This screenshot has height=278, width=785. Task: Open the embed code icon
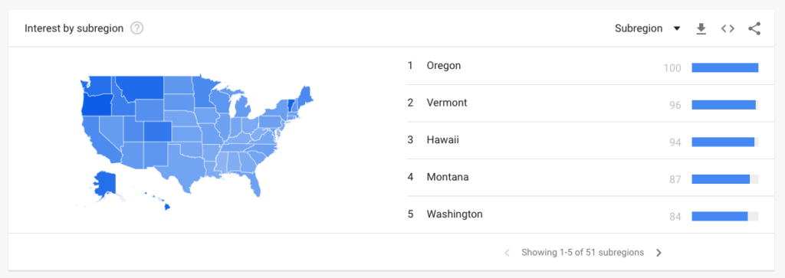(x=728, y=28)
